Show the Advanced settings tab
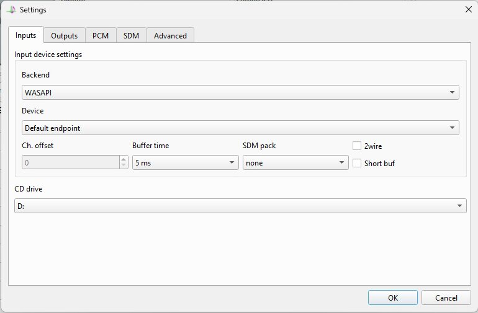478x313 pixels. pos(170,35)
